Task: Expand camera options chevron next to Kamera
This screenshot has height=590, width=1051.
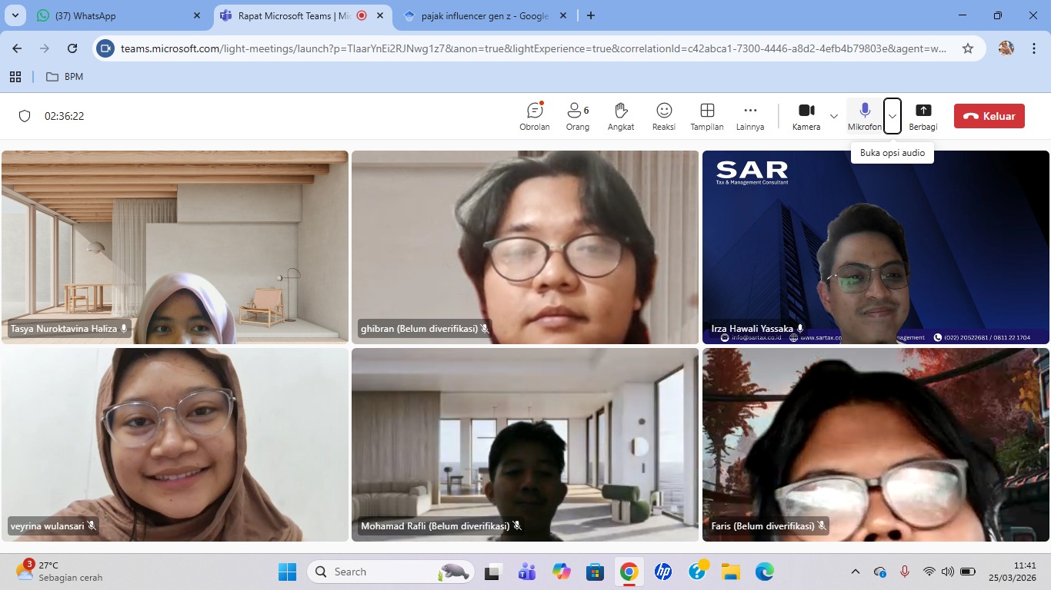Action: 834,116
